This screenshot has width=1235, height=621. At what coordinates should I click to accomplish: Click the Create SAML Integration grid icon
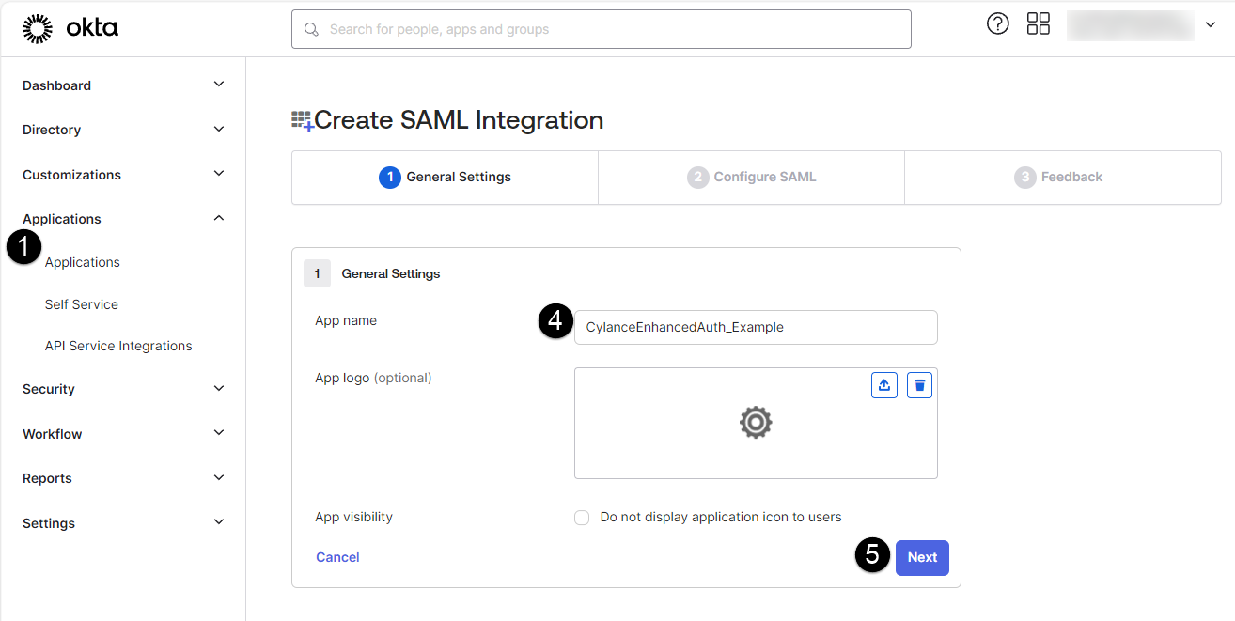click(302, 120)
